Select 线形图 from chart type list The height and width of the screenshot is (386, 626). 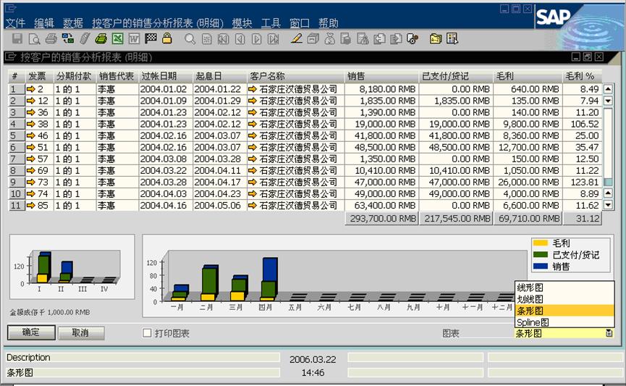point(564,288)
